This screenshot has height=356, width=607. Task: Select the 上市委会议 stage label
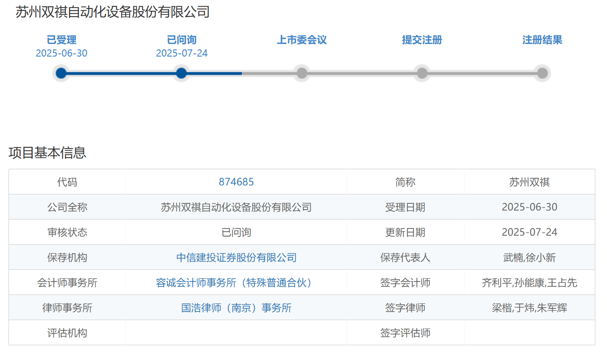pos(302,40)
